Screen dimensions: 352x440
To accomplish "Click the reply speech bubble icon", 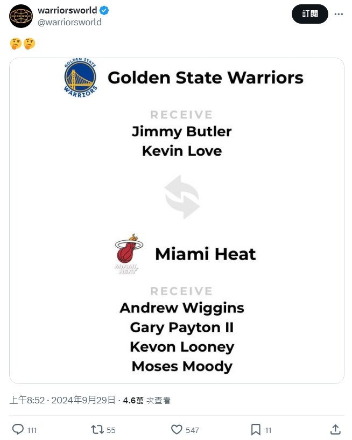I will point(18,429).
